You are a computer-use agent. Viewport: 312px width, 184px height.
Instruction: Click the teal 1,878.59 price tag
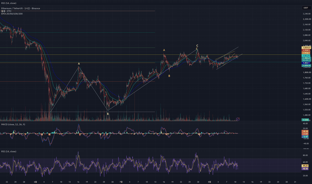pos(306,66)
